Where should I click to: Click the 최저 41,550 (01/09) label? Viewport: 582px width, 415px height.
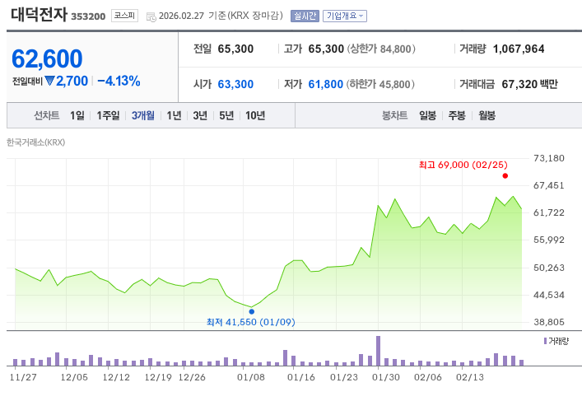[x=251, y=322]
